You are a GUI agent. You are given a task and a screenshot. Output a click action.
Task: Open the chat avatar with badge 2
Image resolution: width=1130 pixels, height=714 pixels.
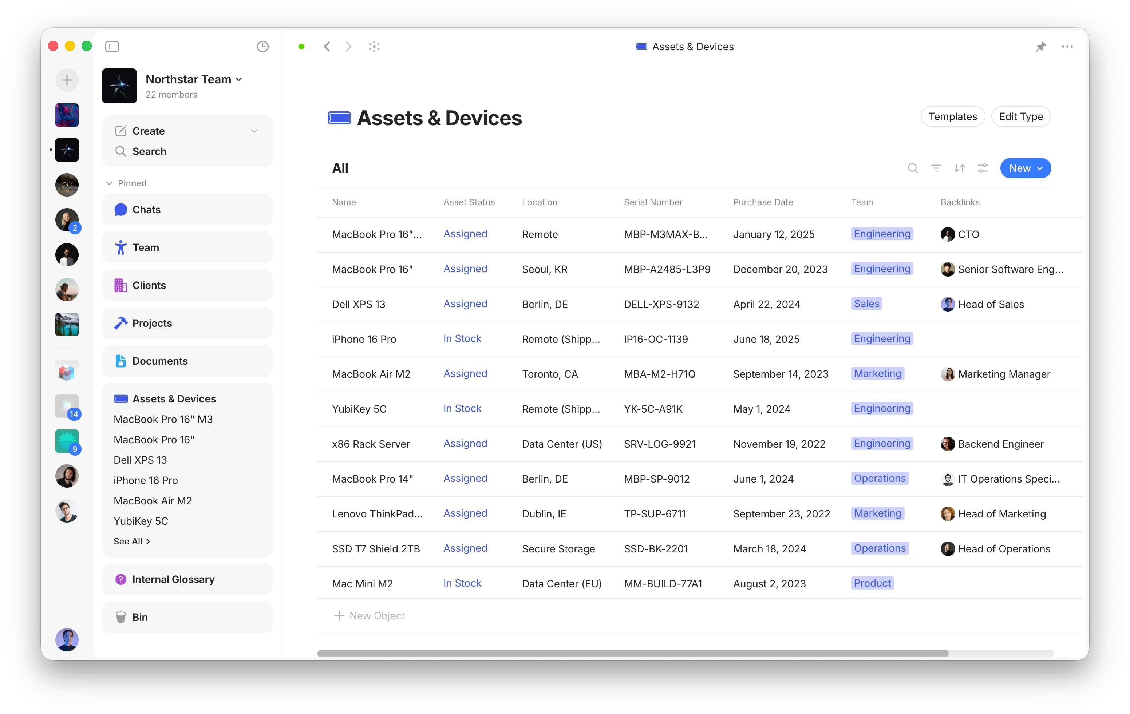pos(67,220)
